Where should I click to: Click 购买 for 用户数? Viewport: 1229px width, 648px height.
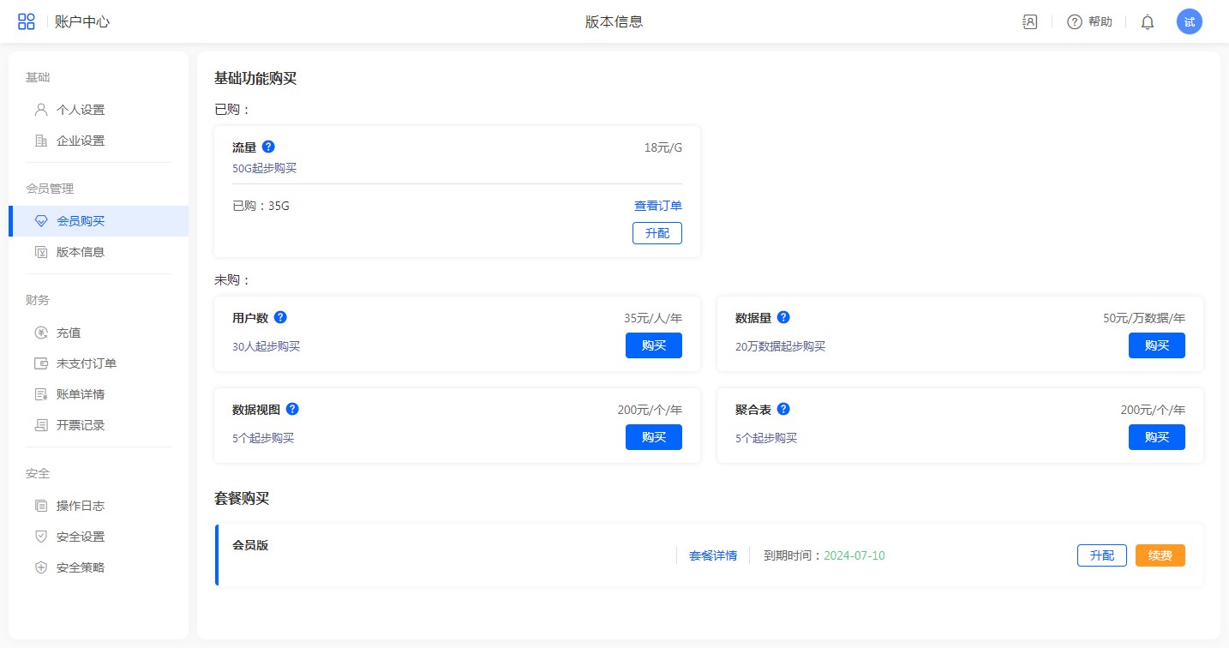(653, 345)
